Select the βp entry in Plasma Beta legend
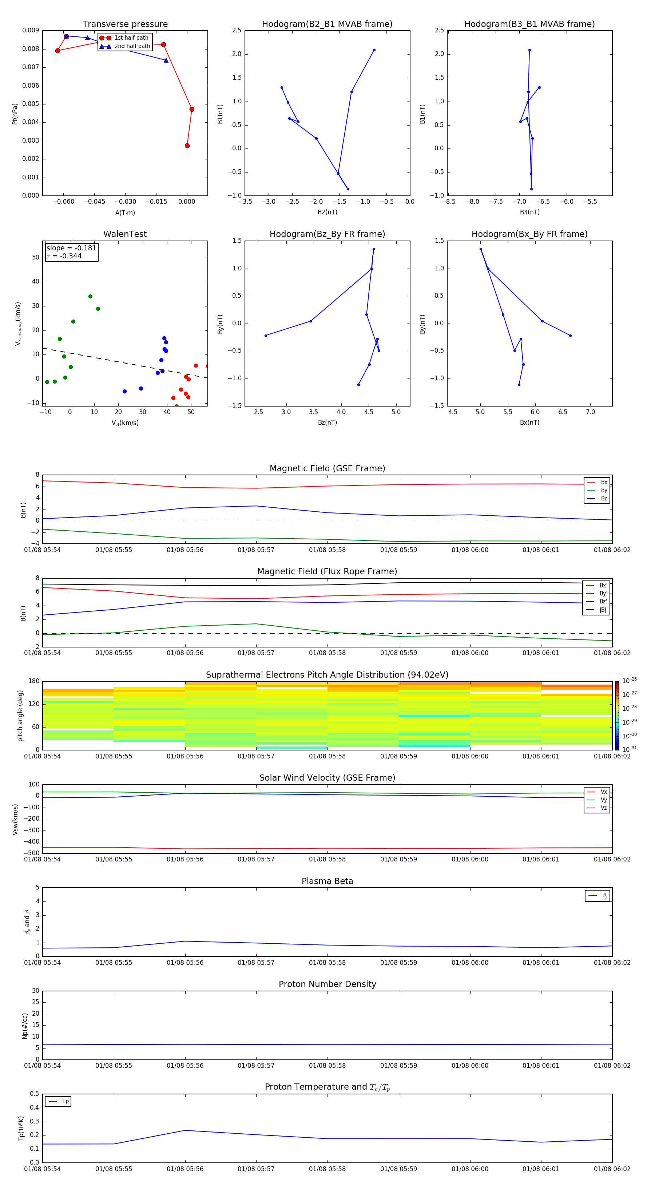655x1201 pixels. 598,896
